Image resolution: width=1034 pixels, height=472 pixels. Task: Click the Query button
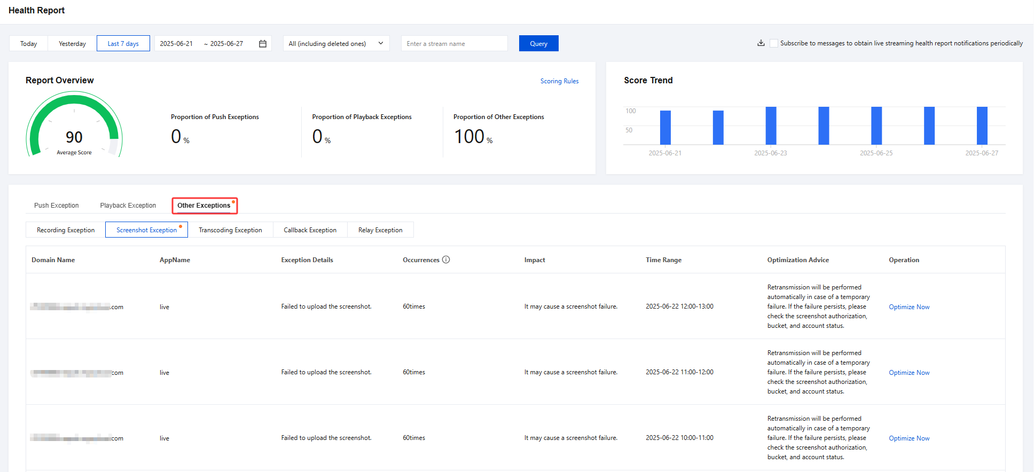coord(538,44)
